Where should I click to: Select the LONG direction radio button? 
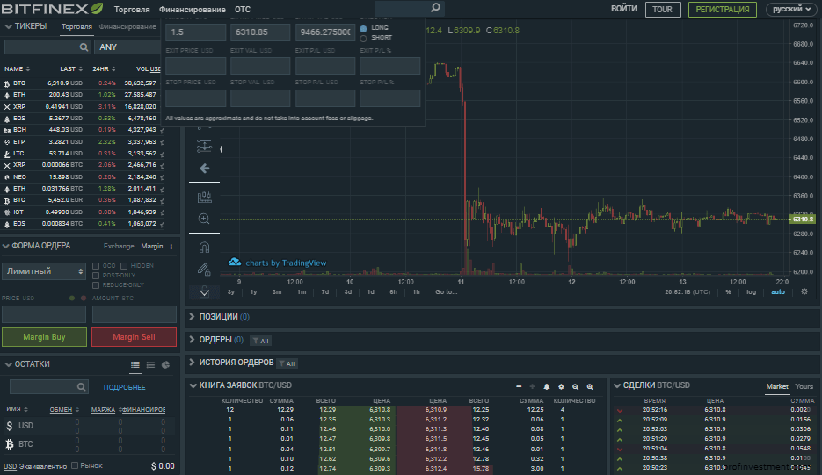(x=363, y=28)
